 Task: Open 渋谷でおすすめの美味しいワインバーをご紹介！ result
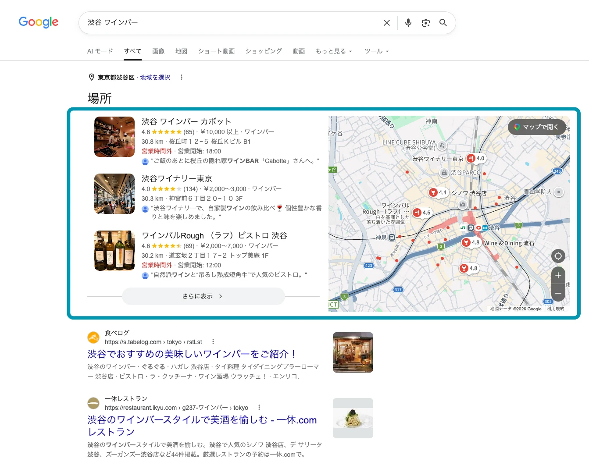(x=192, y=354)
